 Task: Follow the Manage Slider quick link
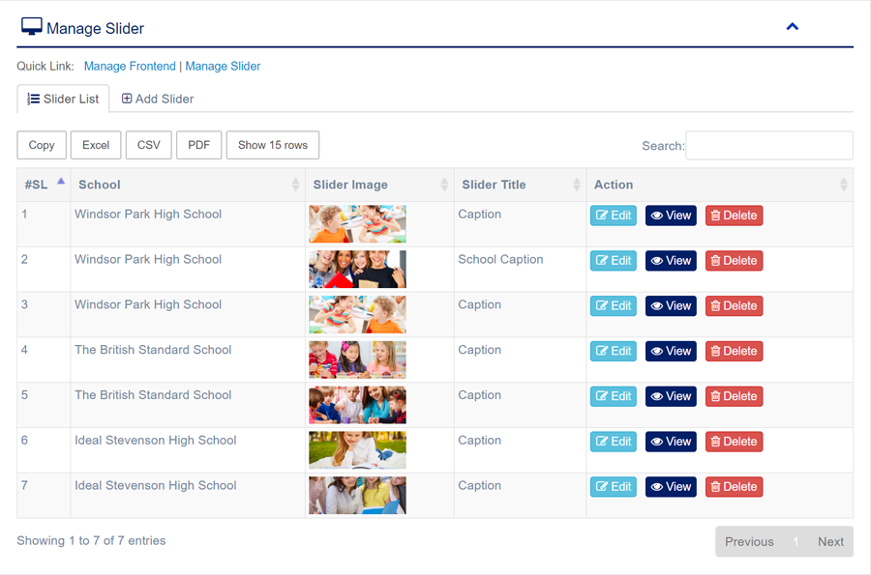tap(223, 67)
